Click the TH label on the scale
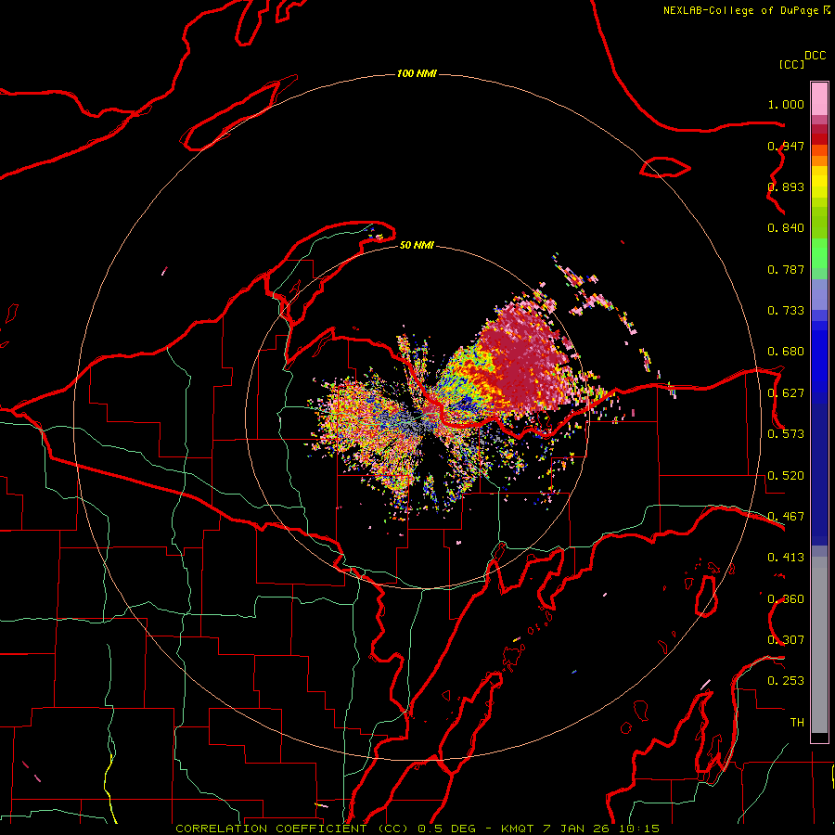 tap(797, 723)
